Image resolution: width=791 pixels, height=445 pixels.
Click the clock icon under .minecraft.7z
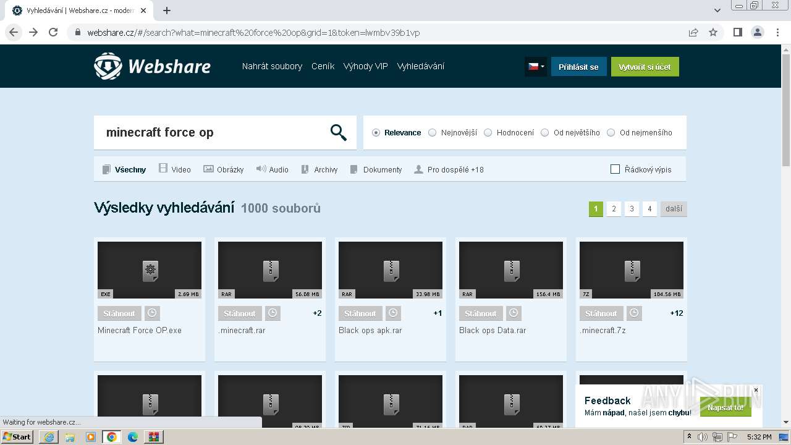(x=634, y=313)
